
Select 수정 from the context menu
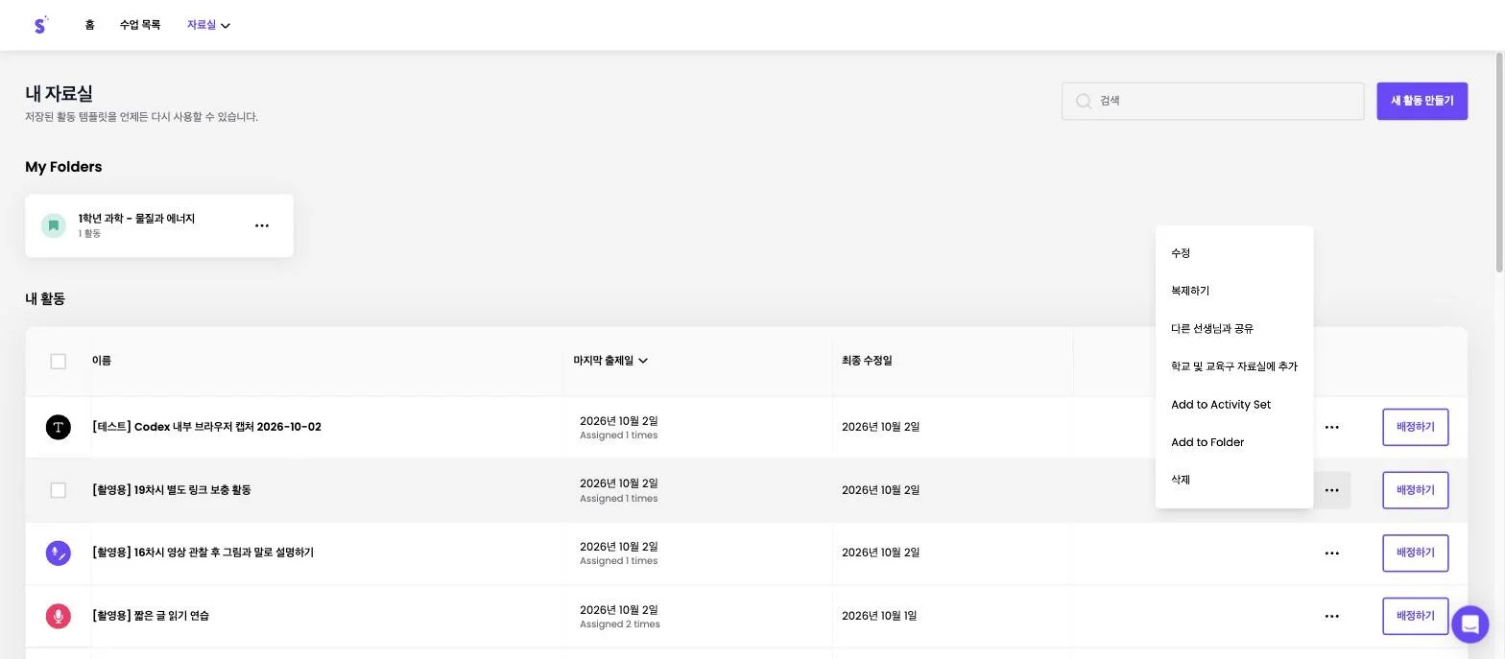pos(1234,253)
